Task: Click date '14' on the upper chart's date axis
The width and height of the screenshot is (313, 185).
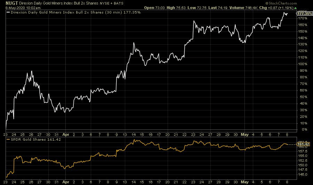Action: [x=134, y=135]
